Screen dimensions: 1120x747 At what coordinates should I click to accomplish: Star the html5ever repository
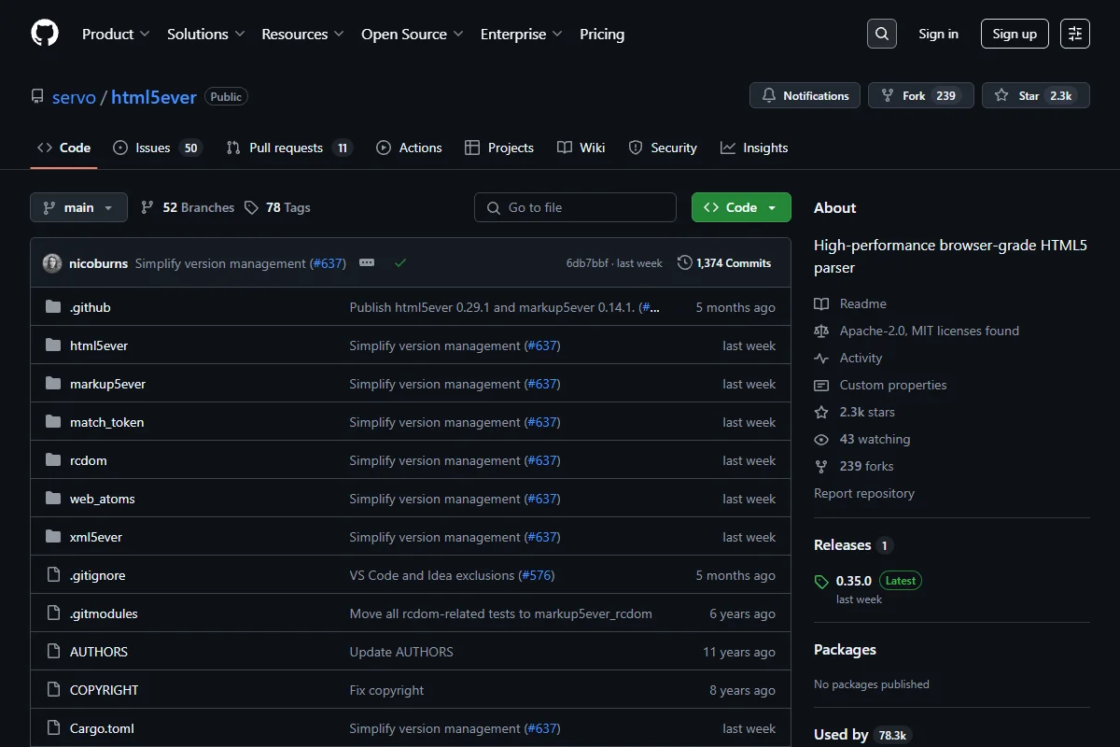point(1036,95)
